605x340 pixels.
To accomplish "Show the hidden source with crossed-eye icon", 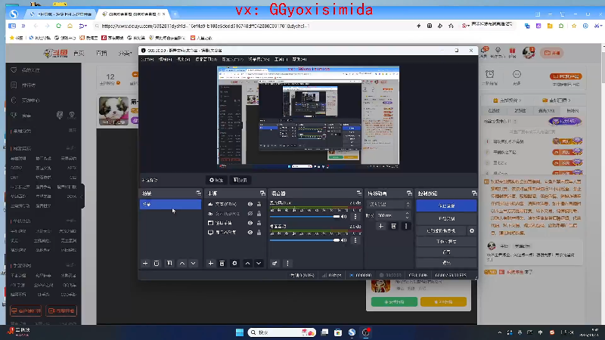I will 250,214.
